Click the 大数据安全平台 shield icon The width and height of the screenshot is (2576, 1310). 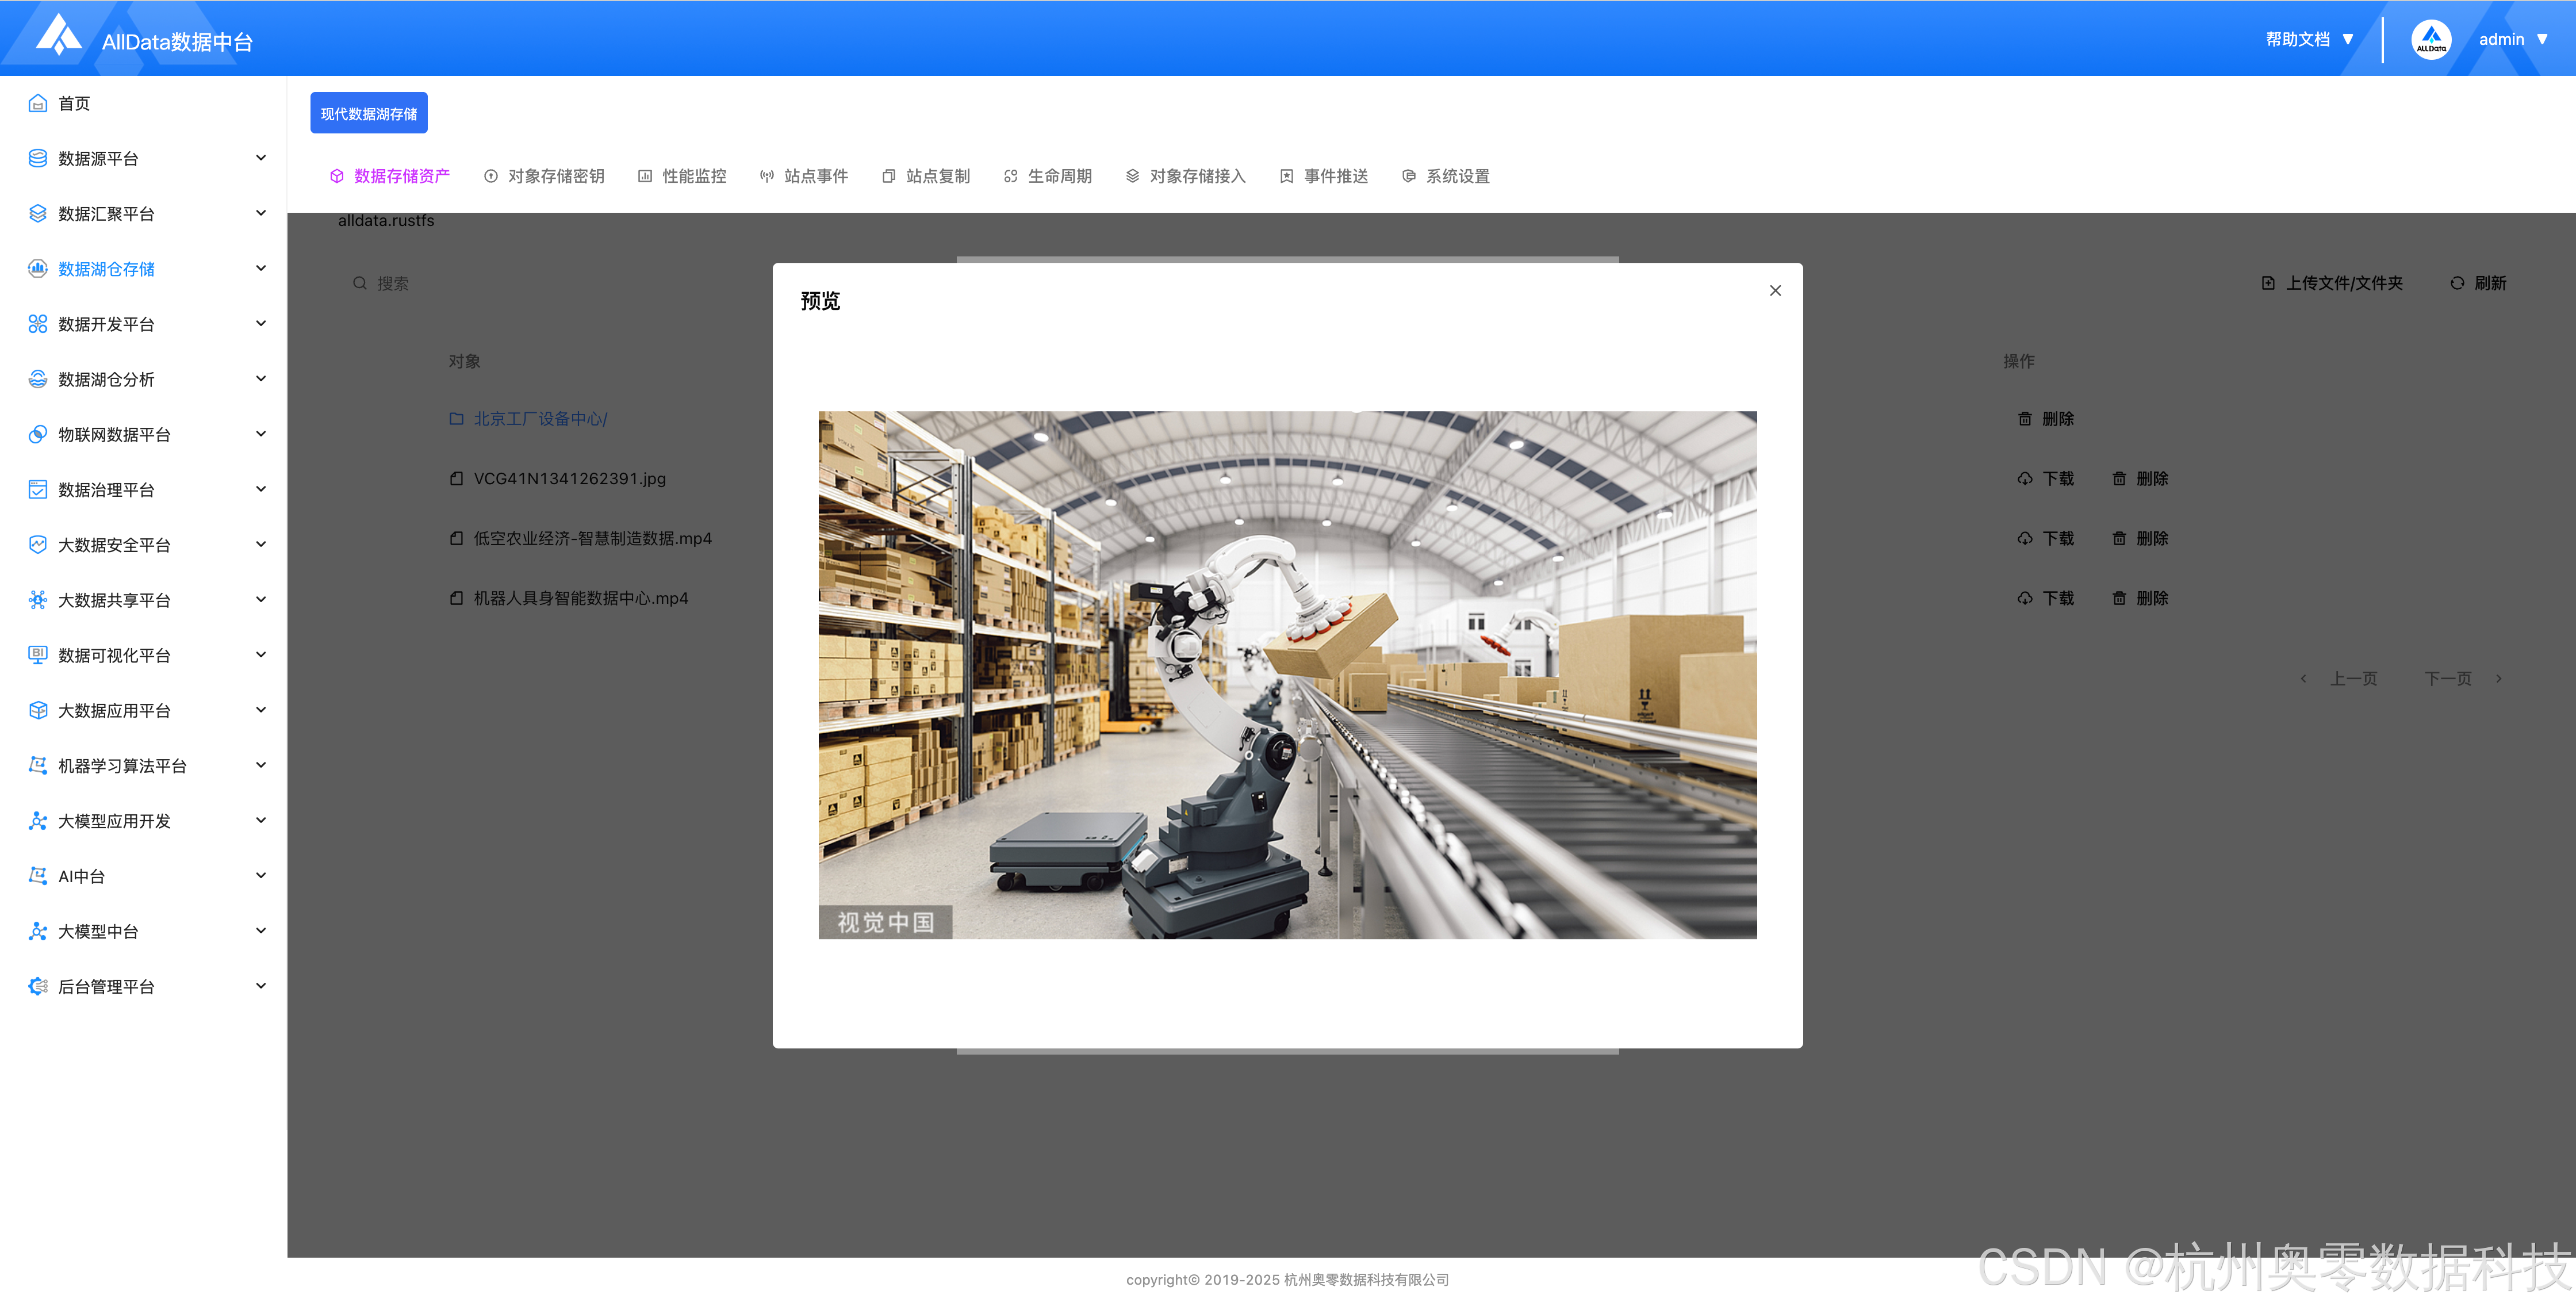pyautogui.click(x=38, y=544)
